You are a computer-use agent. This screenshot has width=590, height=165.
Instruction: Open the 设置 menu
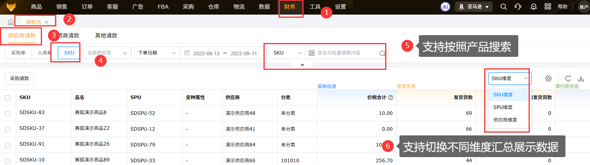340,7
